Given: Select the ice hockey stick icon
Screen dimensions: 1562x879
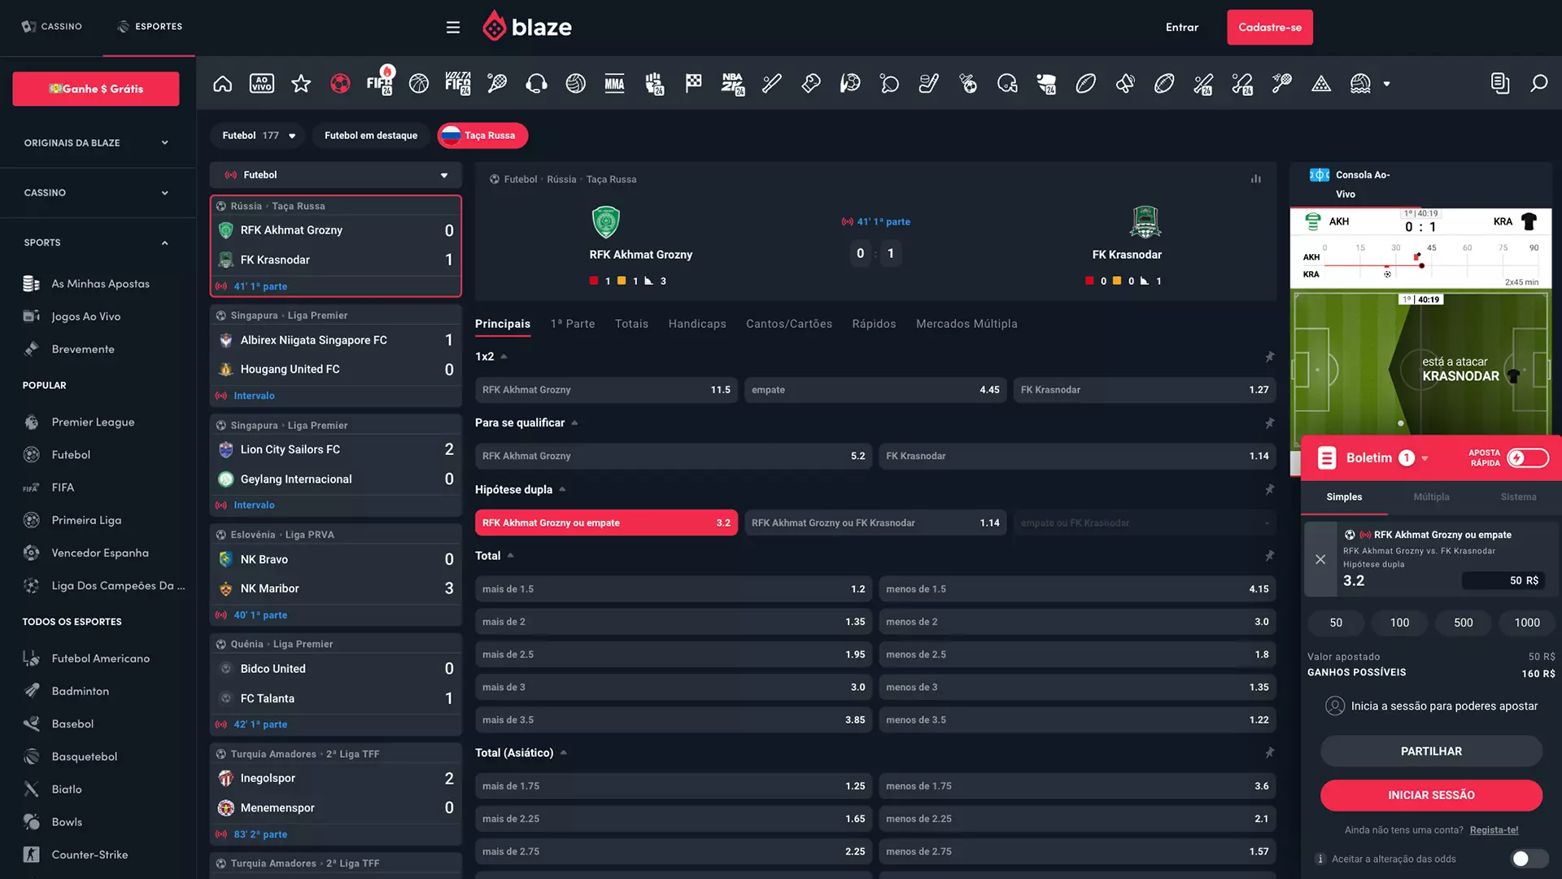Looking at the screenshot, I should (x=929, y=83).
